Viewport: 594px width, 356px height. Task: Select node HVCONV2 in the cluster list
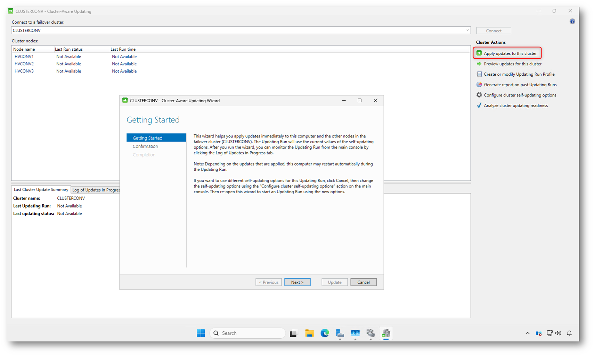(x=24, y=63)
